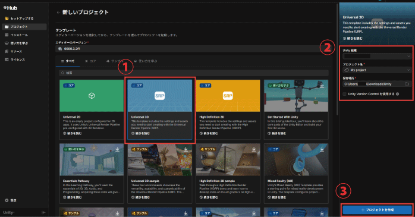
Task: Click 続きを読む under Universal 2D
Action: click(x=73, y=133)
